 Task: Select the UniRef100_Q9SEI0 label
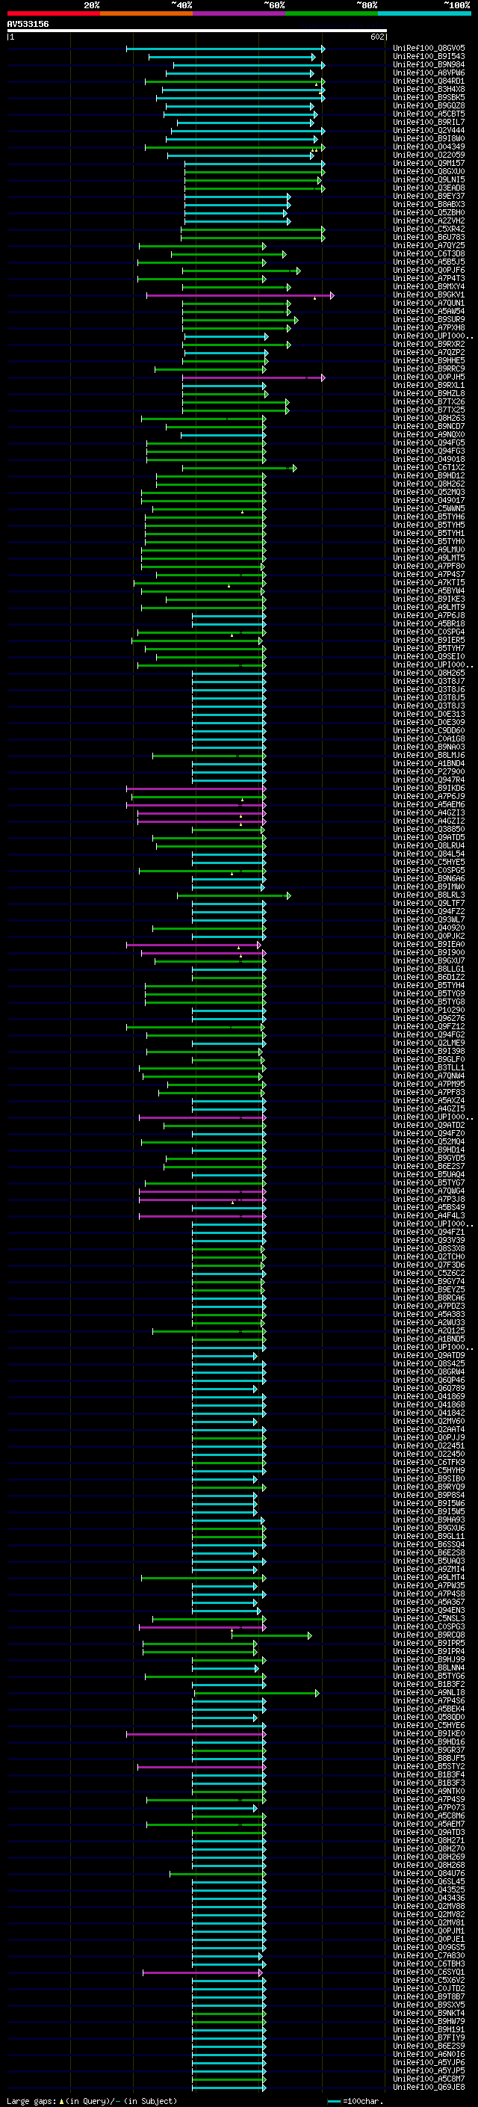coord(429,657)
